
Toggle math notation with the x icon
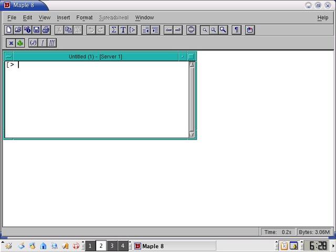pyautogui.click(x=10, y=43)
